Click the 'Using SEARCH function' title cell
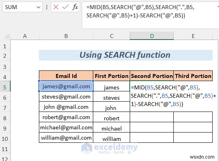 coord(126,55)
